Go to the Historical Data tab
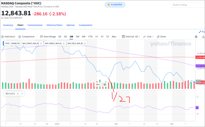 (54, 25)
